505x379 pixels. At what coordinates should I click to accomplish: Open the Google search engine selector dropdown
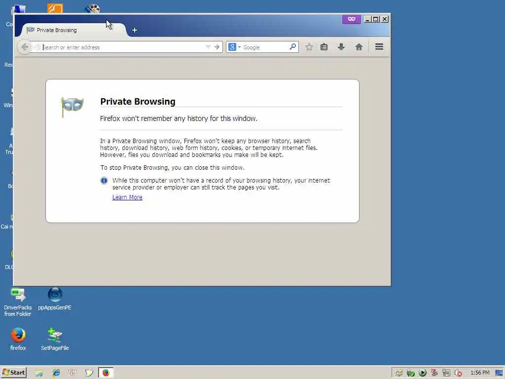coord(234,47)
